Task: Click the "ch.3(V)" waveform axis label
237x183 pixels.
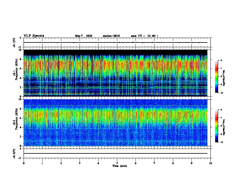Action: click(x=14, y=153)
